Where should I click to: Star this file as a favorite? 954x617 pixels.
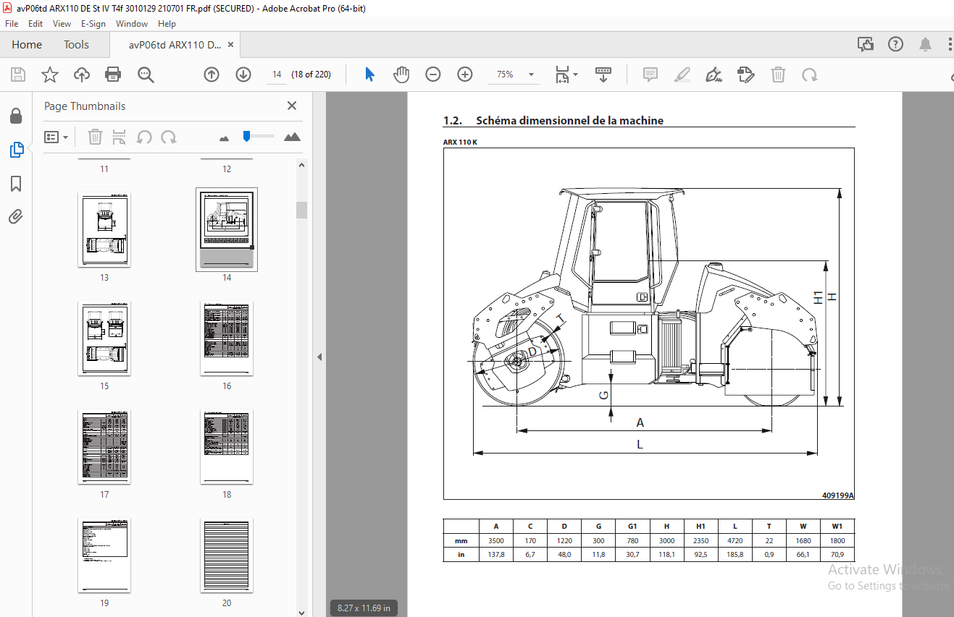(49, 75)
